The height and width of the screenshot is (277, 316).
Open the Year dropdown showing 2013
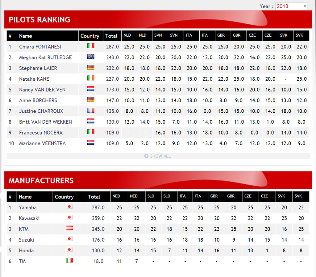pyautogui.click(x=291, y=6)
